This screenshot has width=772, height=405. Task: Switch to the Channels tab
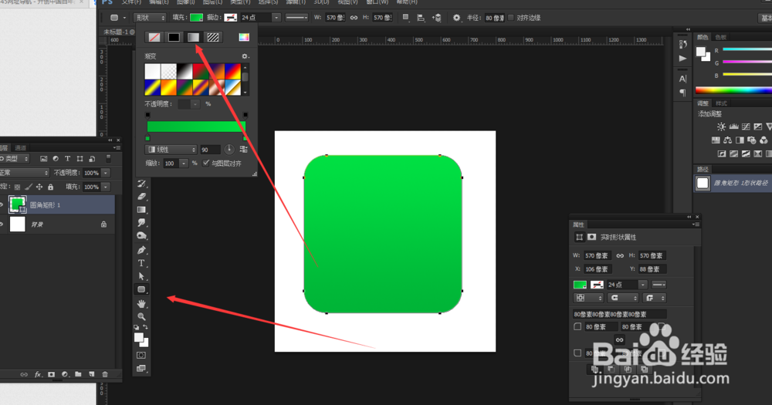click(x=20, y=147)
